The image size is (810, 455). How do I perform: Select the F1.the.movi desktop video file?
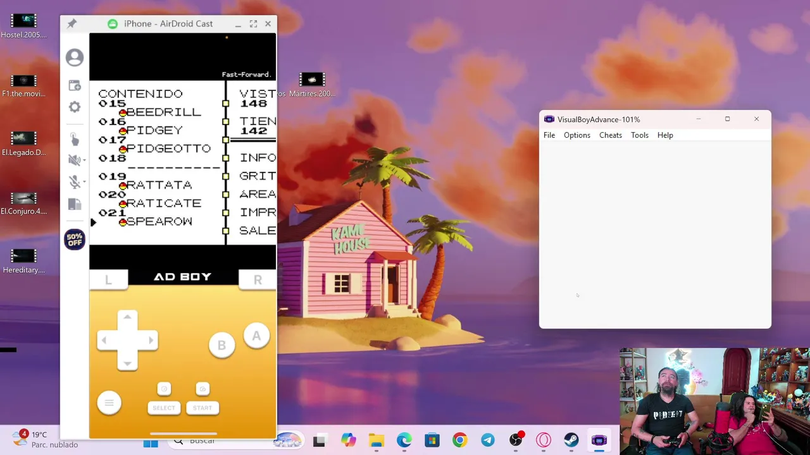[23, 85]
